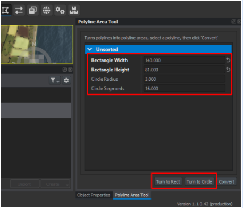243x208 pixels.
Task: Click the building blocks toolbar icon
Action: (x=74, y=10)
